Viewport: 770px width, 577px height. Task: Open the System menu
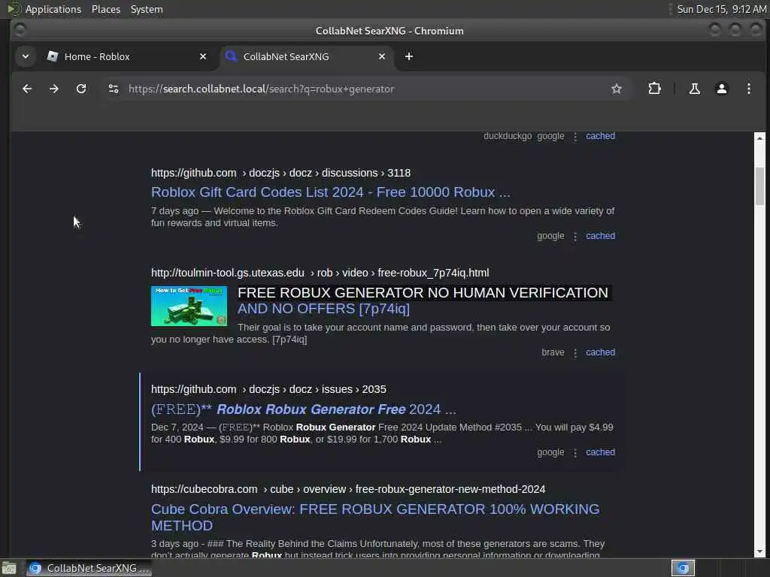pyautogui.click(x=147, y=9)
